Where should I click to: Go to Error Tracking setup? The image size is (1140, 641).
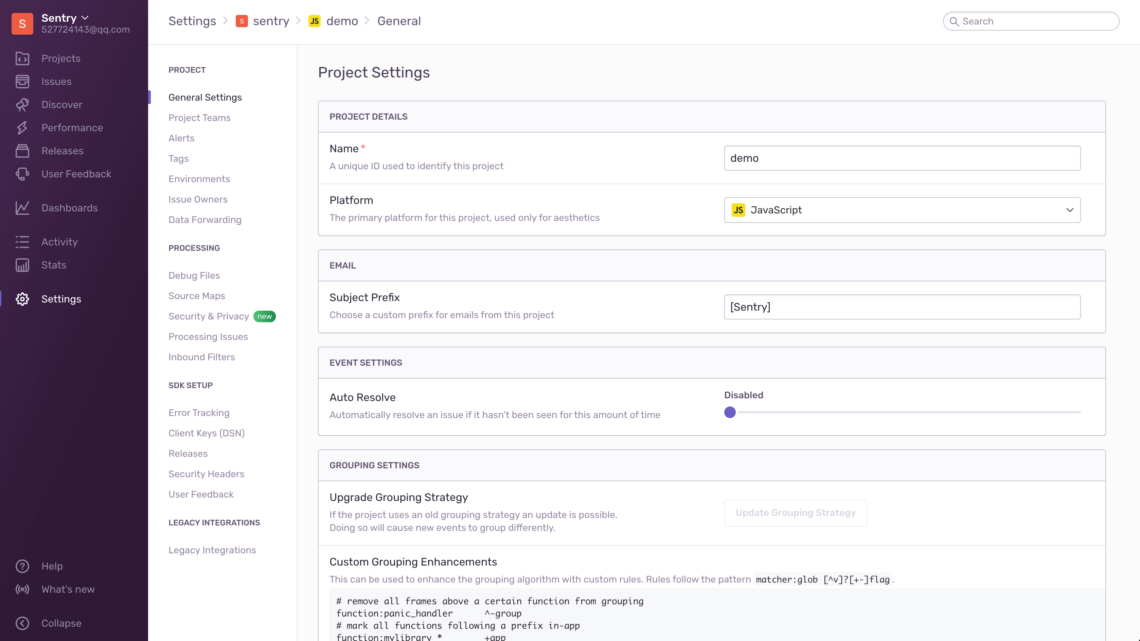pyautogui.click(x=199, y=412)
